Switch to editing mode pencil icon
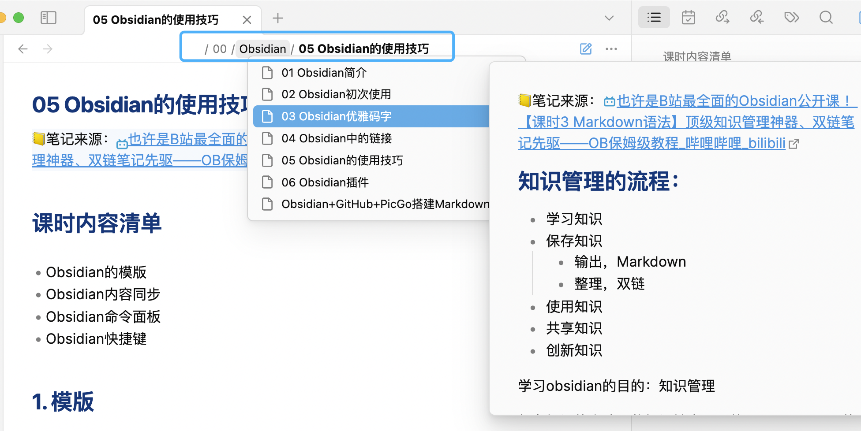The image size is (861, 431). 586,49
